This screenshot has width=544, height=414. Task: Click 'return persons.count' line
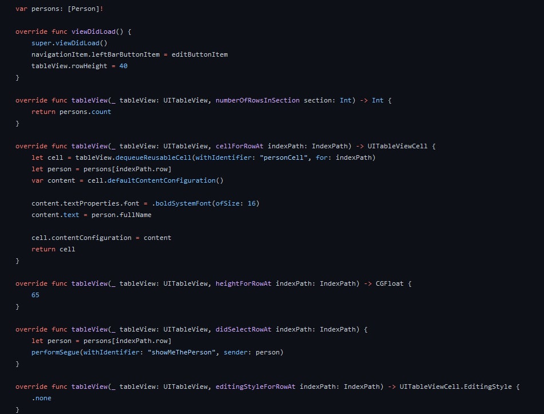tap(71, 112)
